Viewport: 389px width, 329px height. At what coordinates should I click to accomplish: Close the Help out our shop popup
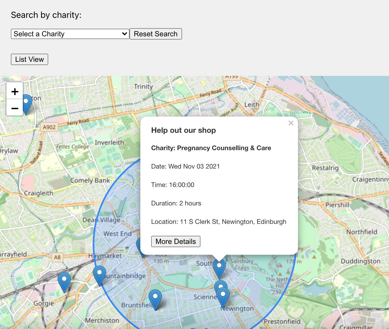[291, 123]
